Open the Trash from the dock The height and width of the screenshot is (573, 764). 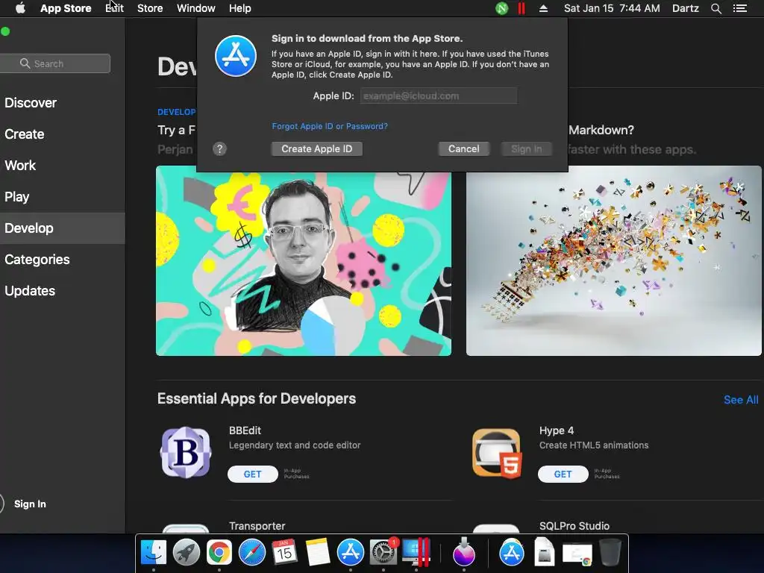click(x=610, y=552)
